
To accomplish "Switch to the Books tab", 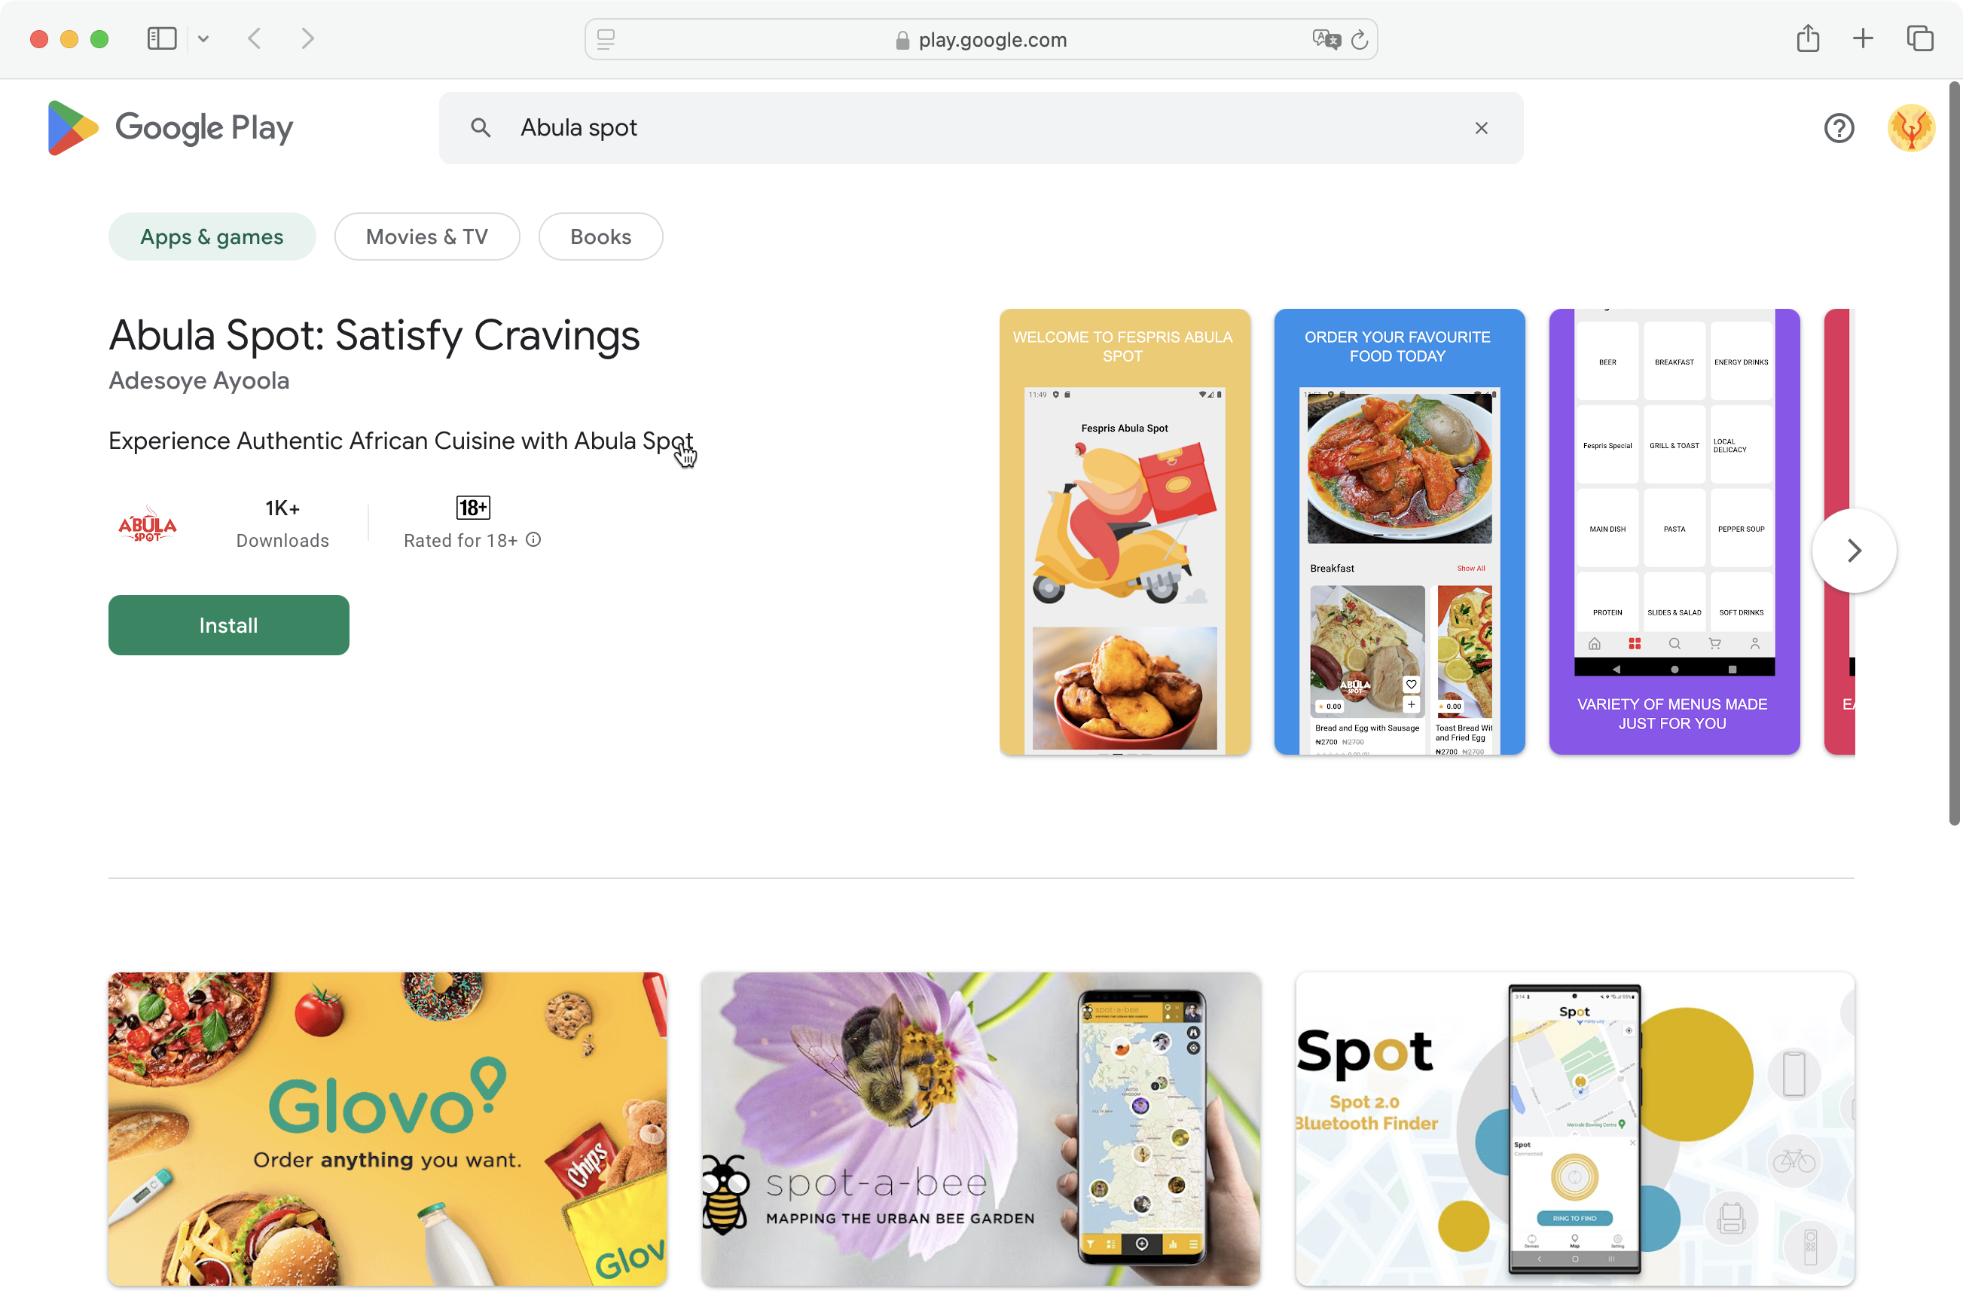I will click(x=600, y=237).
